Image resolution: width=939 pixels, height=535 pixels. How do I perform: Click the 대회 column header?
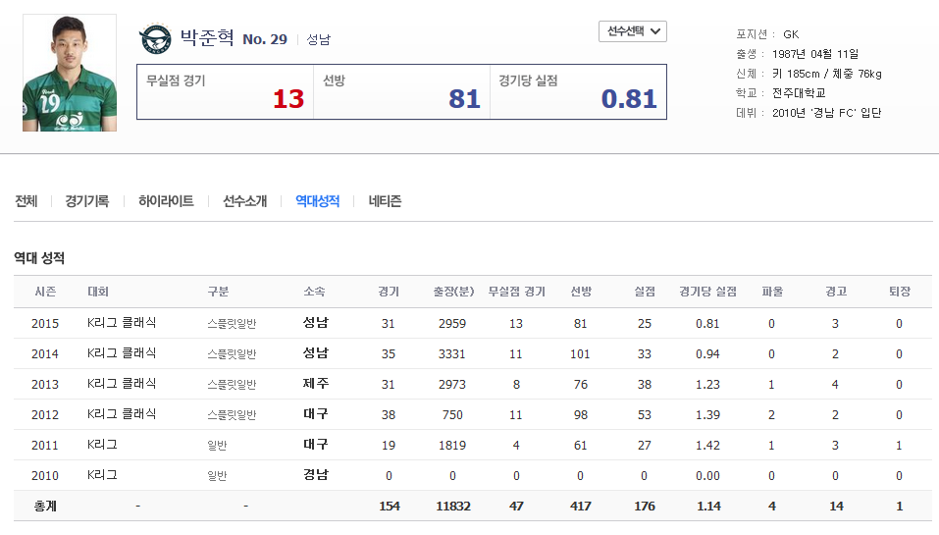[x=98, y=292]
